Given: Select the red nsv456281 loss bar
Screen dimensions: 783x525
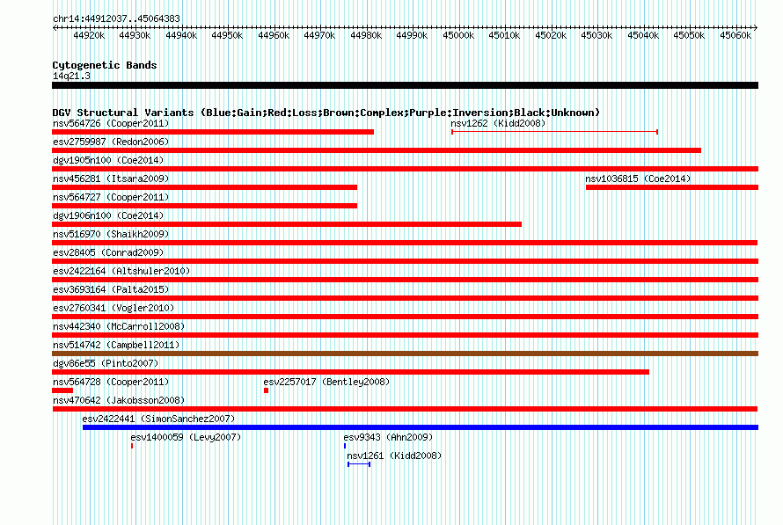Looking at the screenshot, I should pos(204,187).
